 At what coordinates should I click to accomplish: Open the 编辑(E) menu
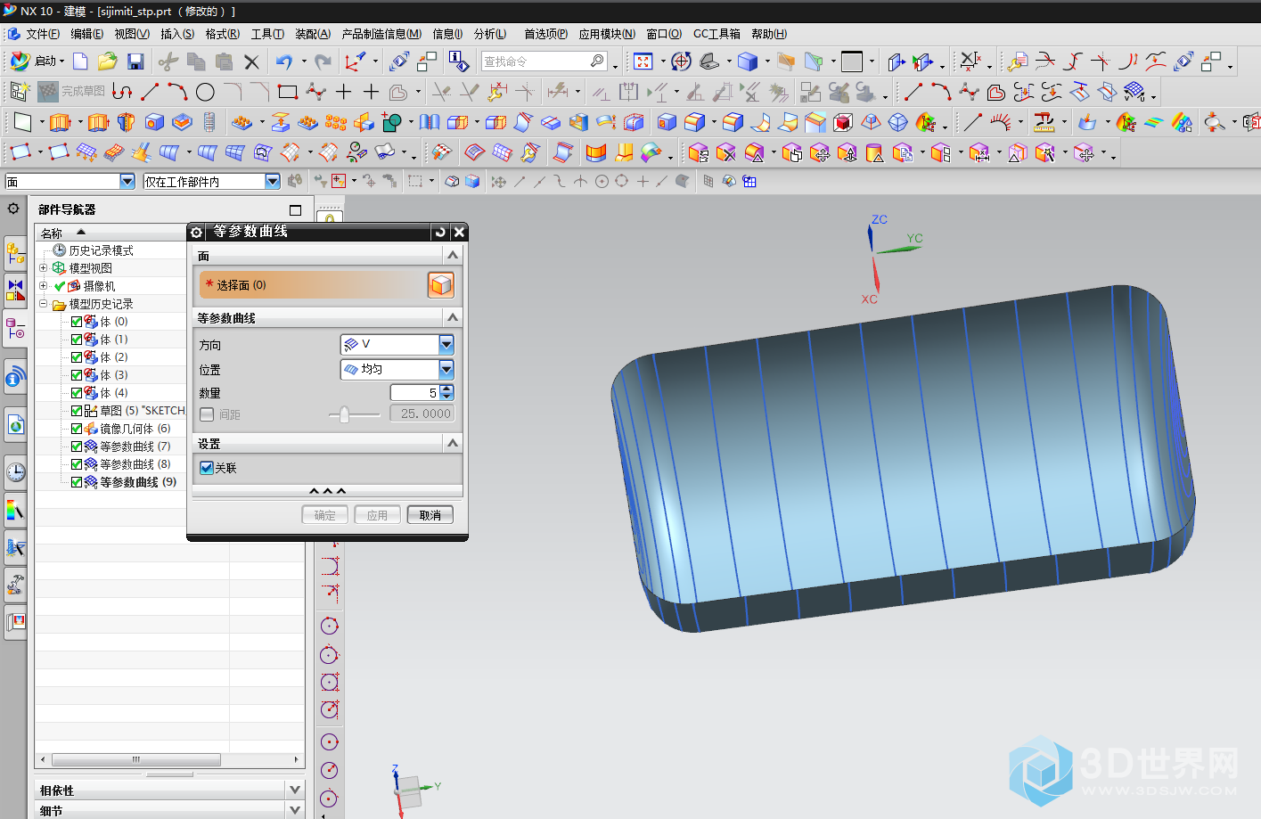pyautogui.click(x=87, y=34)
